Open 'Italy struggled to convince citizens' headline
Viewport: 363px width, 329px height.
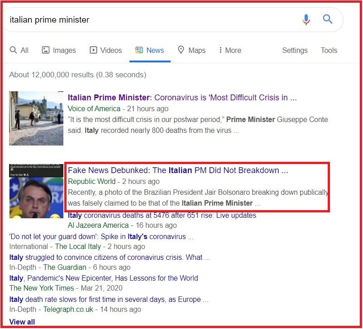point(110,257)
